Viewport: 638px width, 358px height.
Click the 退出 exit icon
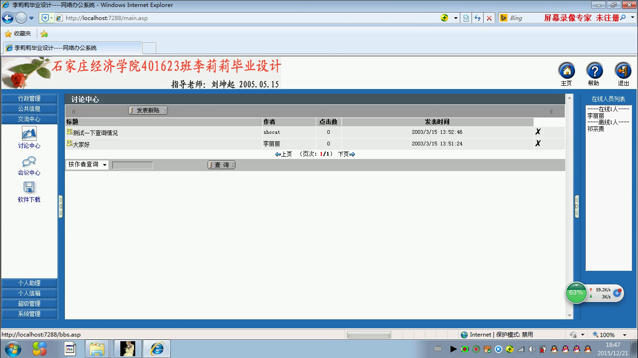coord(623,71)
